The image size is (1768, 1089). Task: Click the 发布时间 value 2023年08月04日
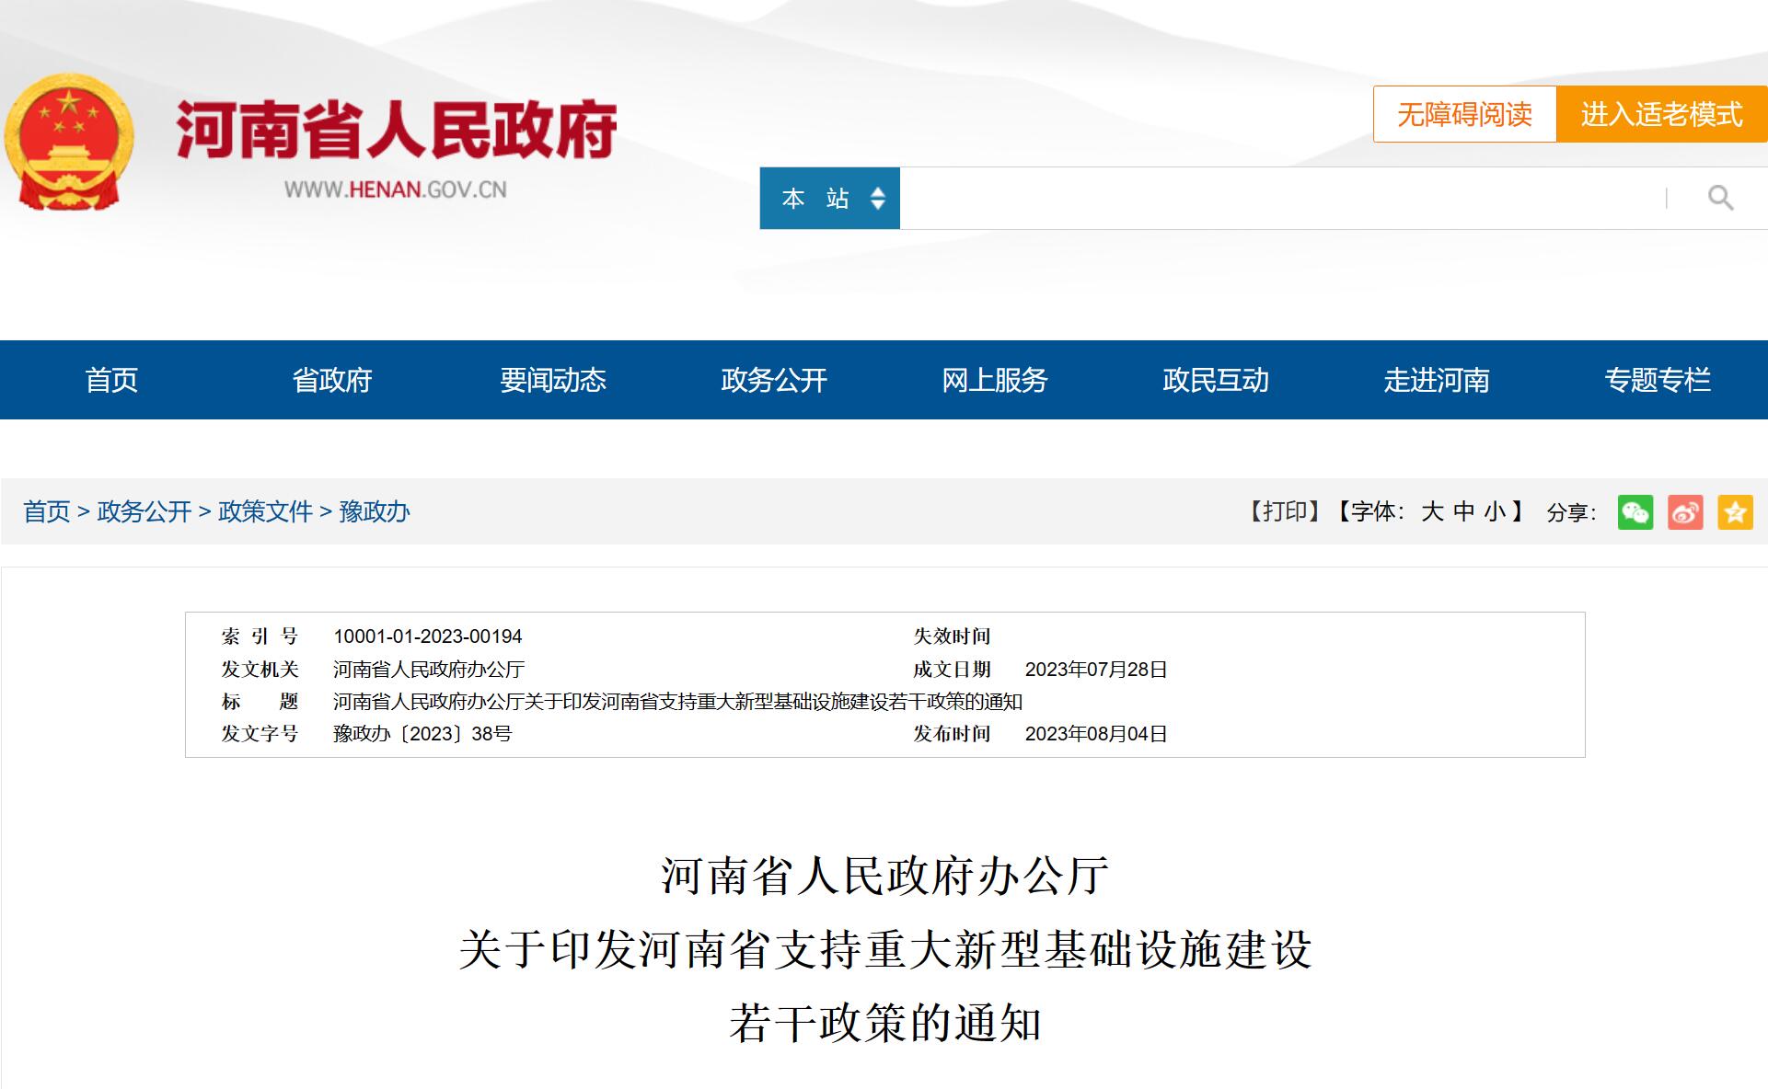click(1096, 734)
